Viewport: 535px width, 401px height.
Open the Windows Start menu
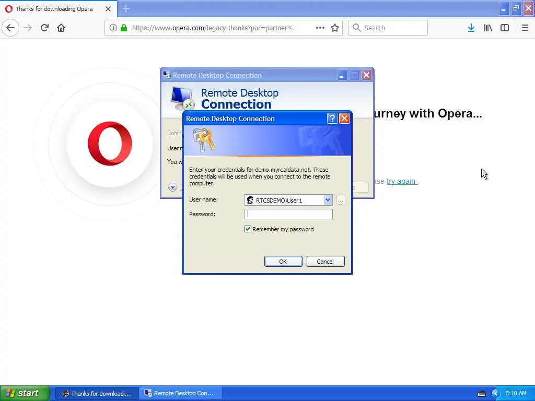pyautogui.click(x=25, y=393)
